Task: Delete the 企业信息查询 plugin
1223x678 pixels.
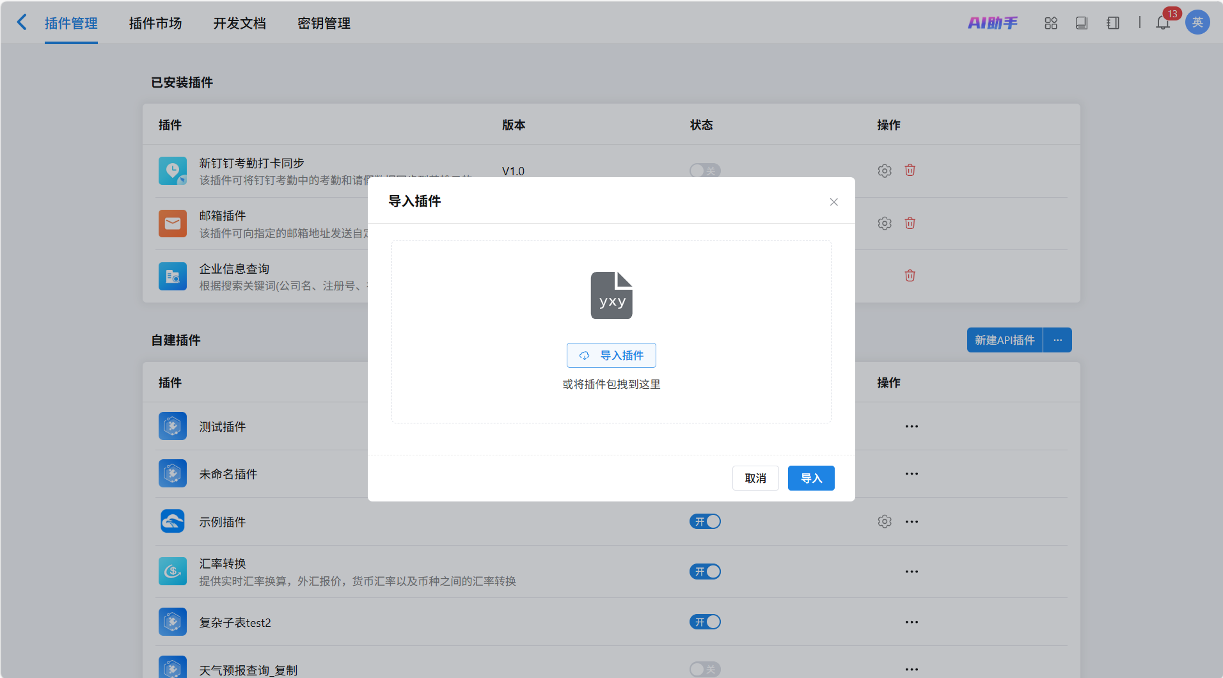Action: (x=910, y=276)
